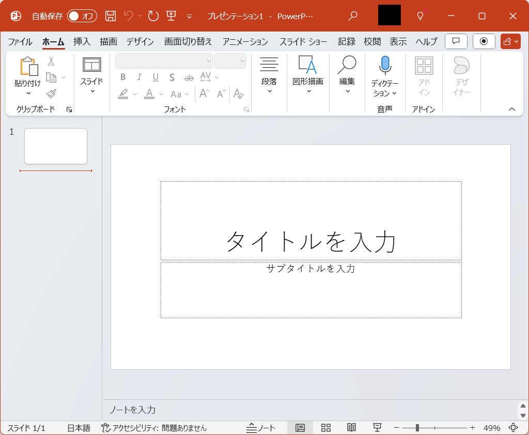The image size is (529, 435).
Task: Increase font size with A^ icon
Action: [205, 94]
